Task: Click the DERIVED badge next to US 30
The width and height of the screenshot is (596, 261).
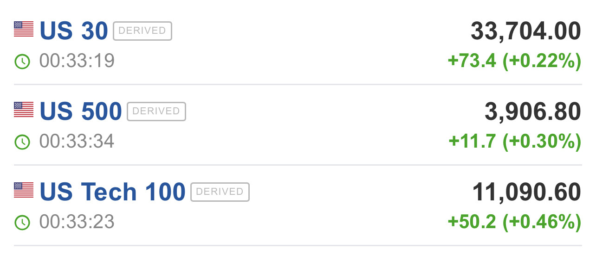Action: tap(143, 31)
